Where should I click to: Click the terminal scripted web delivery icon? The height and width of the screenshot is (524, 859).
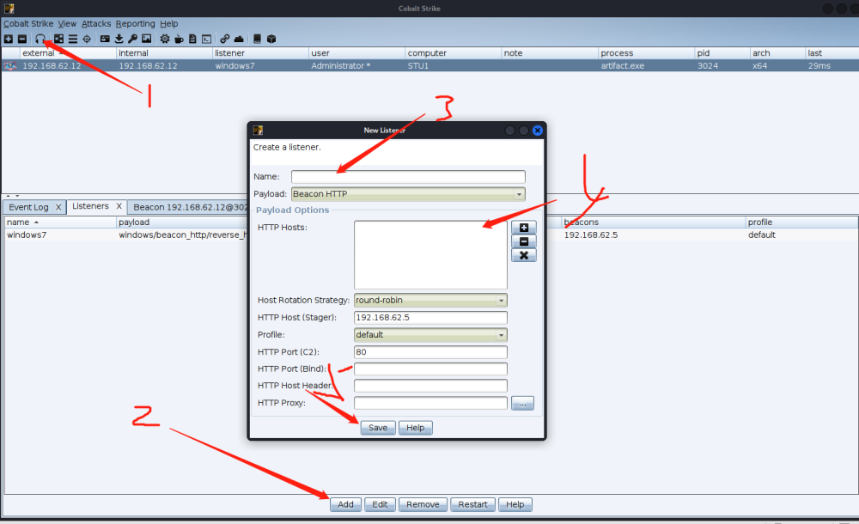(206, 39)
